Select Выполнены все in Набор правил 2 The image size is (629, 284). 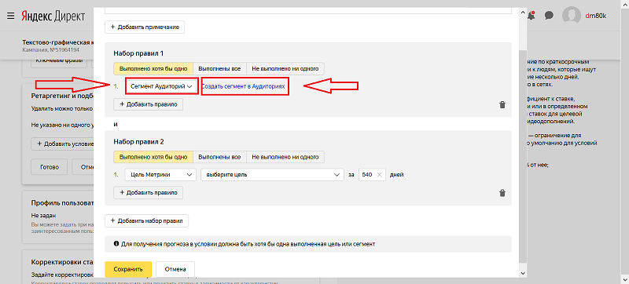coord(220,157)
